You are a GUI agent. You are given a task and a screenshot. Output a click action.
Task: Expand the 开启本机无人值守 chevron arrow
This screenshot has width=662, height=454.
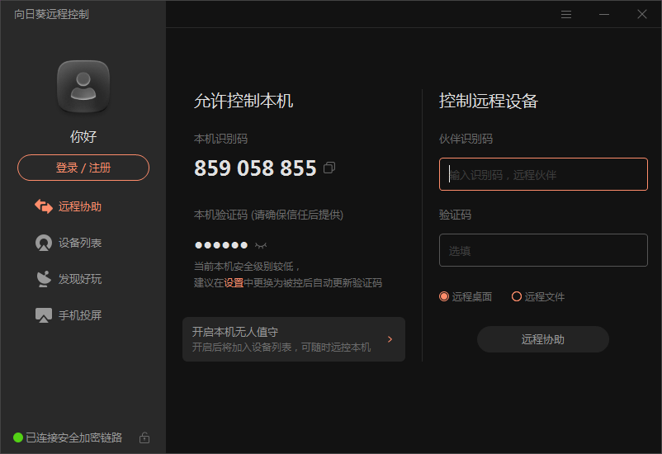tap(390, 339)
